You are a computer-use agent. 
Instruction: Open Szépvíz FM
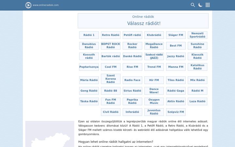[x=176, y=112]
